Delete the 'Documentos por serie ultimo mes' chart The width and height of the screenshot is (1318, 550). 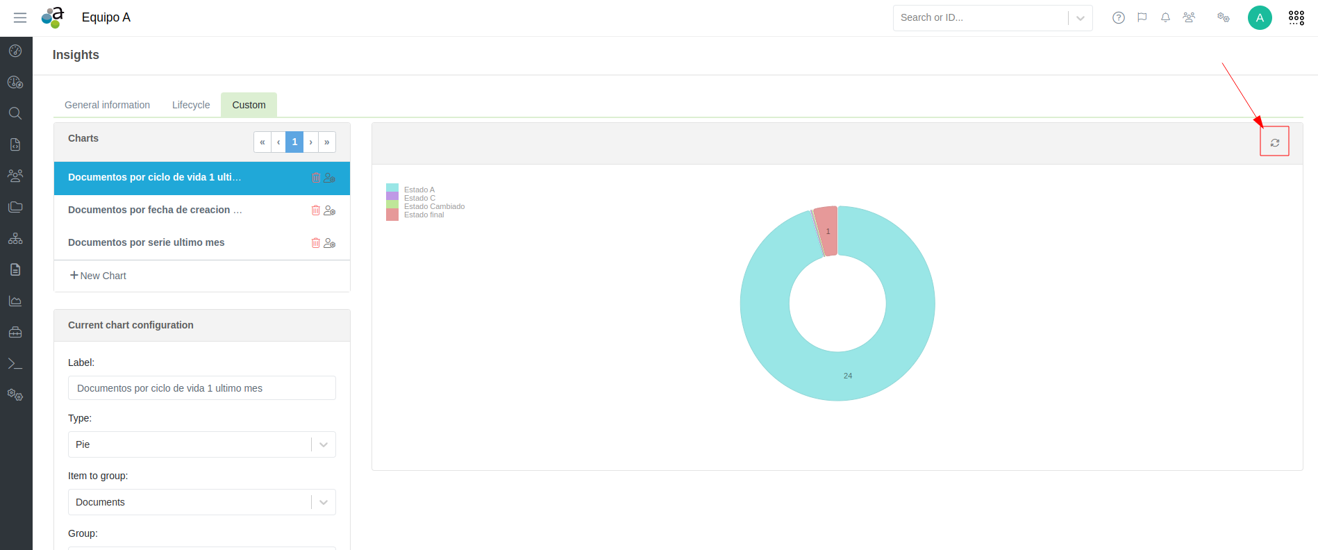pos(316,243)
